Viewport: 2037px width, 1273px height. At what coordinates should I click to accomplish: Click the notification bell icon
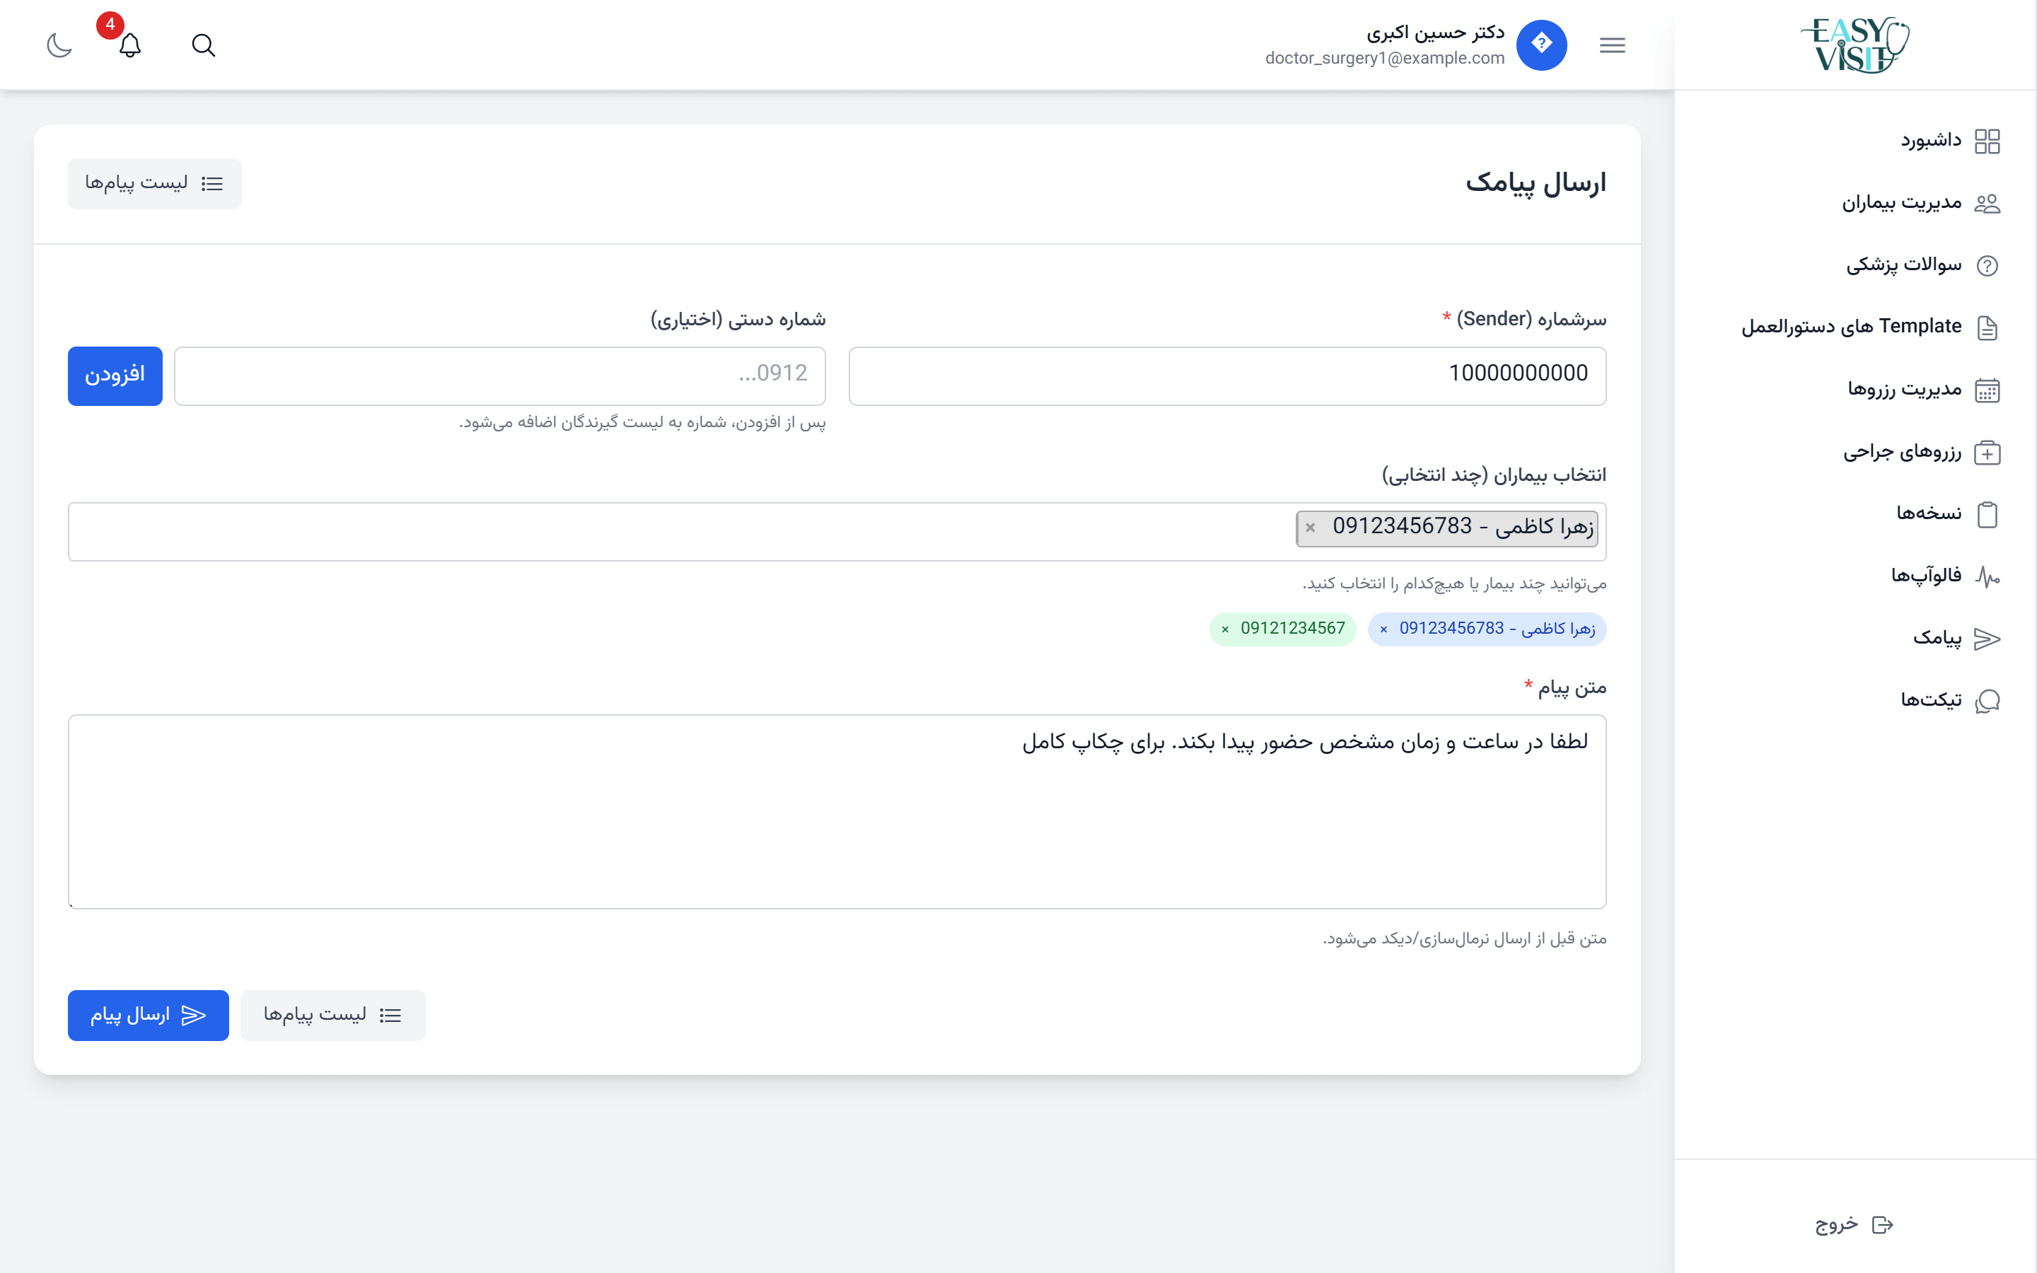pos(129,45)
